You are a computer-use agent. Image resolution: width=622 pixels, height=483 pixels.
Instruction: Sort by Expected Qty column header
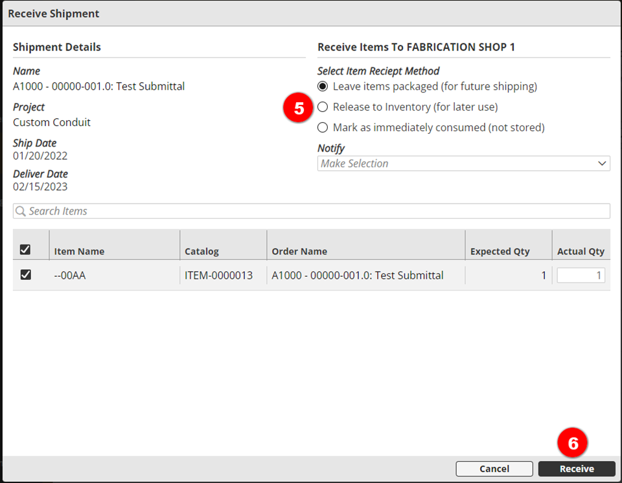[500, 252]
